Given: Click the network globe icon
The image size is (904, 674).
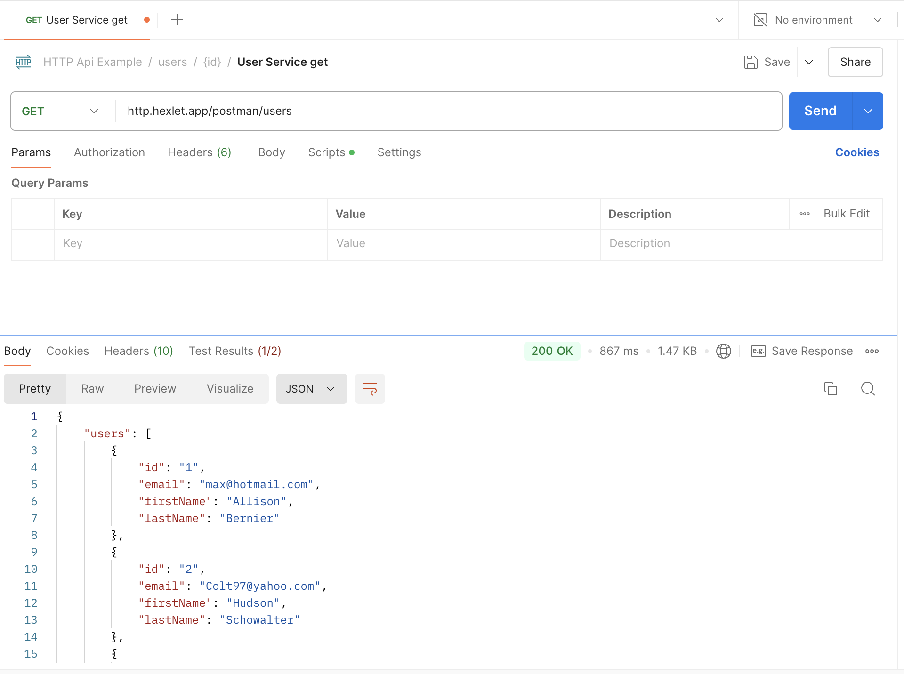Looking at the screenshot, I should point(723,351).
